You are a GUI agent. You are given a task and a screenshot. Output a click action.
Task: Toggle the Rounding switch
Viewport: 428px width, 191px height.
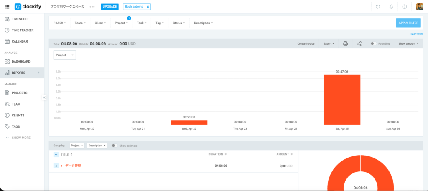point(373,43)
